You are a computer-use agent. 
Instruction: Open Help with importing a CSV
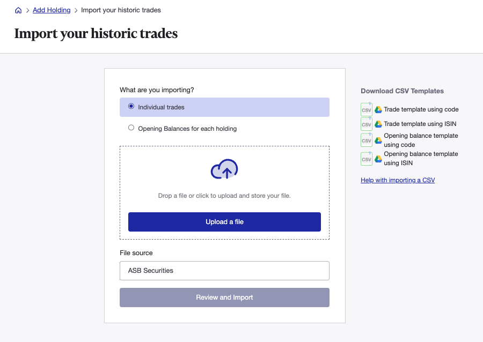click(x=397, y=180)
